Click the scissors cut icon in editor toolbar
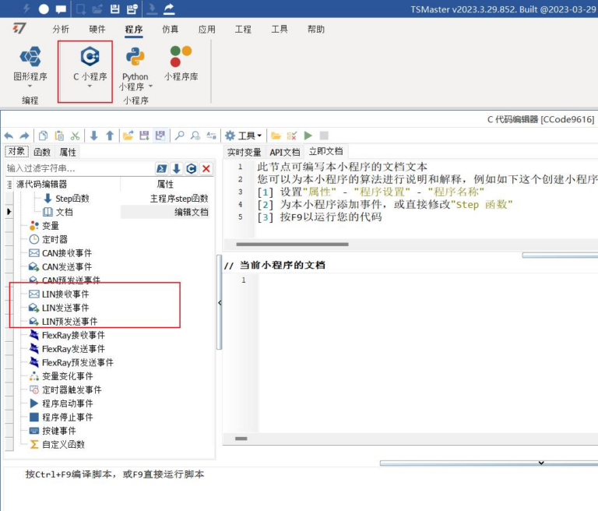Image resolution: width=598 pixels, height=511 pixels. [x=75, y=136]
